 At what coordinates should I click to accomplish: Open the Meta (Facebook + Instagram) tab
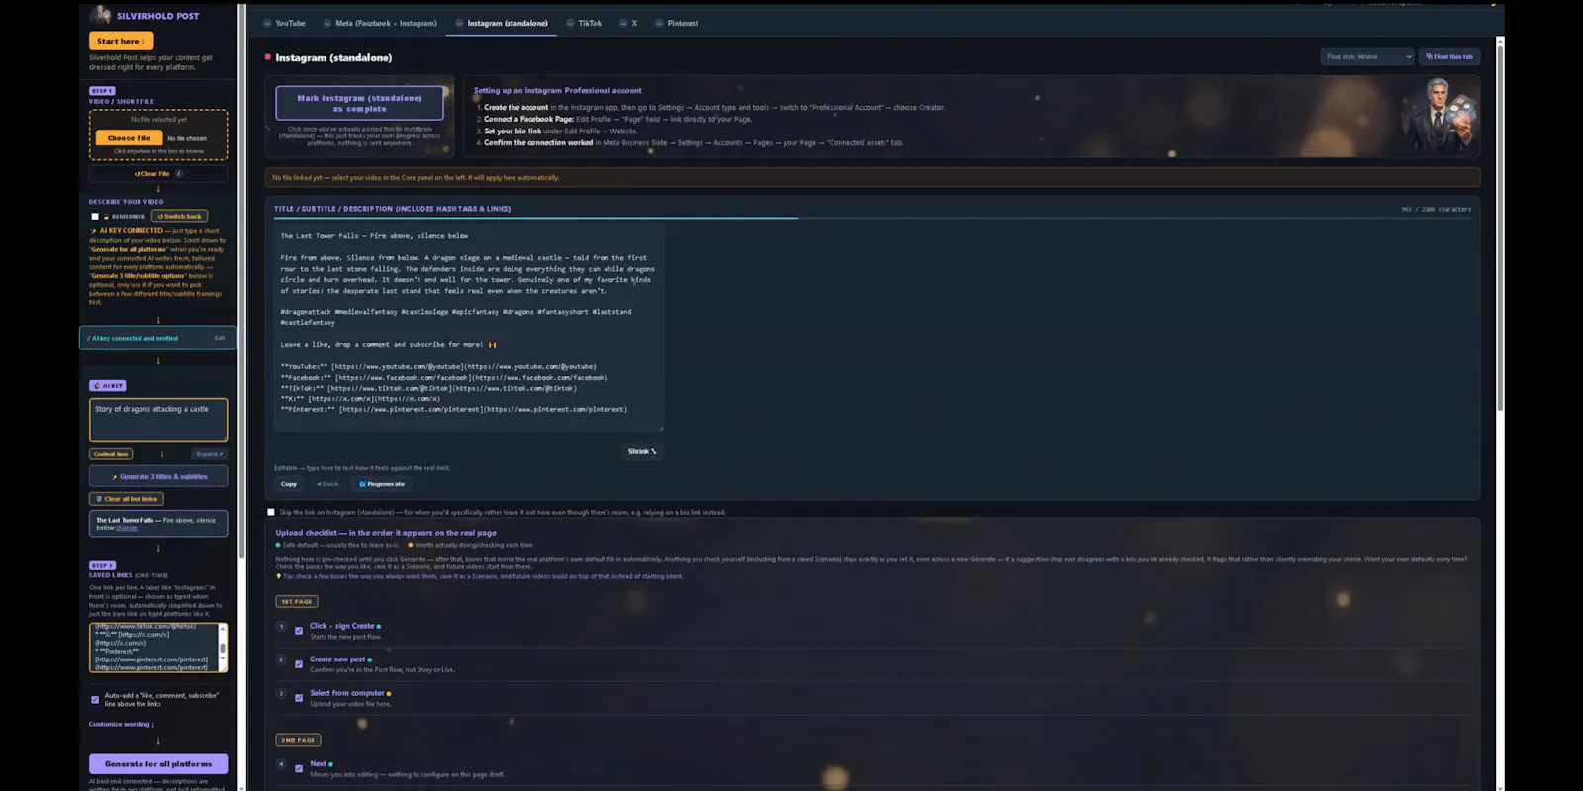click(x=380, y=23)
